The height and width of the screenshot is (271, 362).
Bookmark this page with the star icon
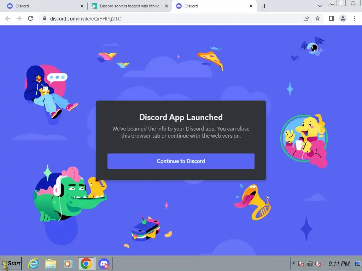pos(317,18)
